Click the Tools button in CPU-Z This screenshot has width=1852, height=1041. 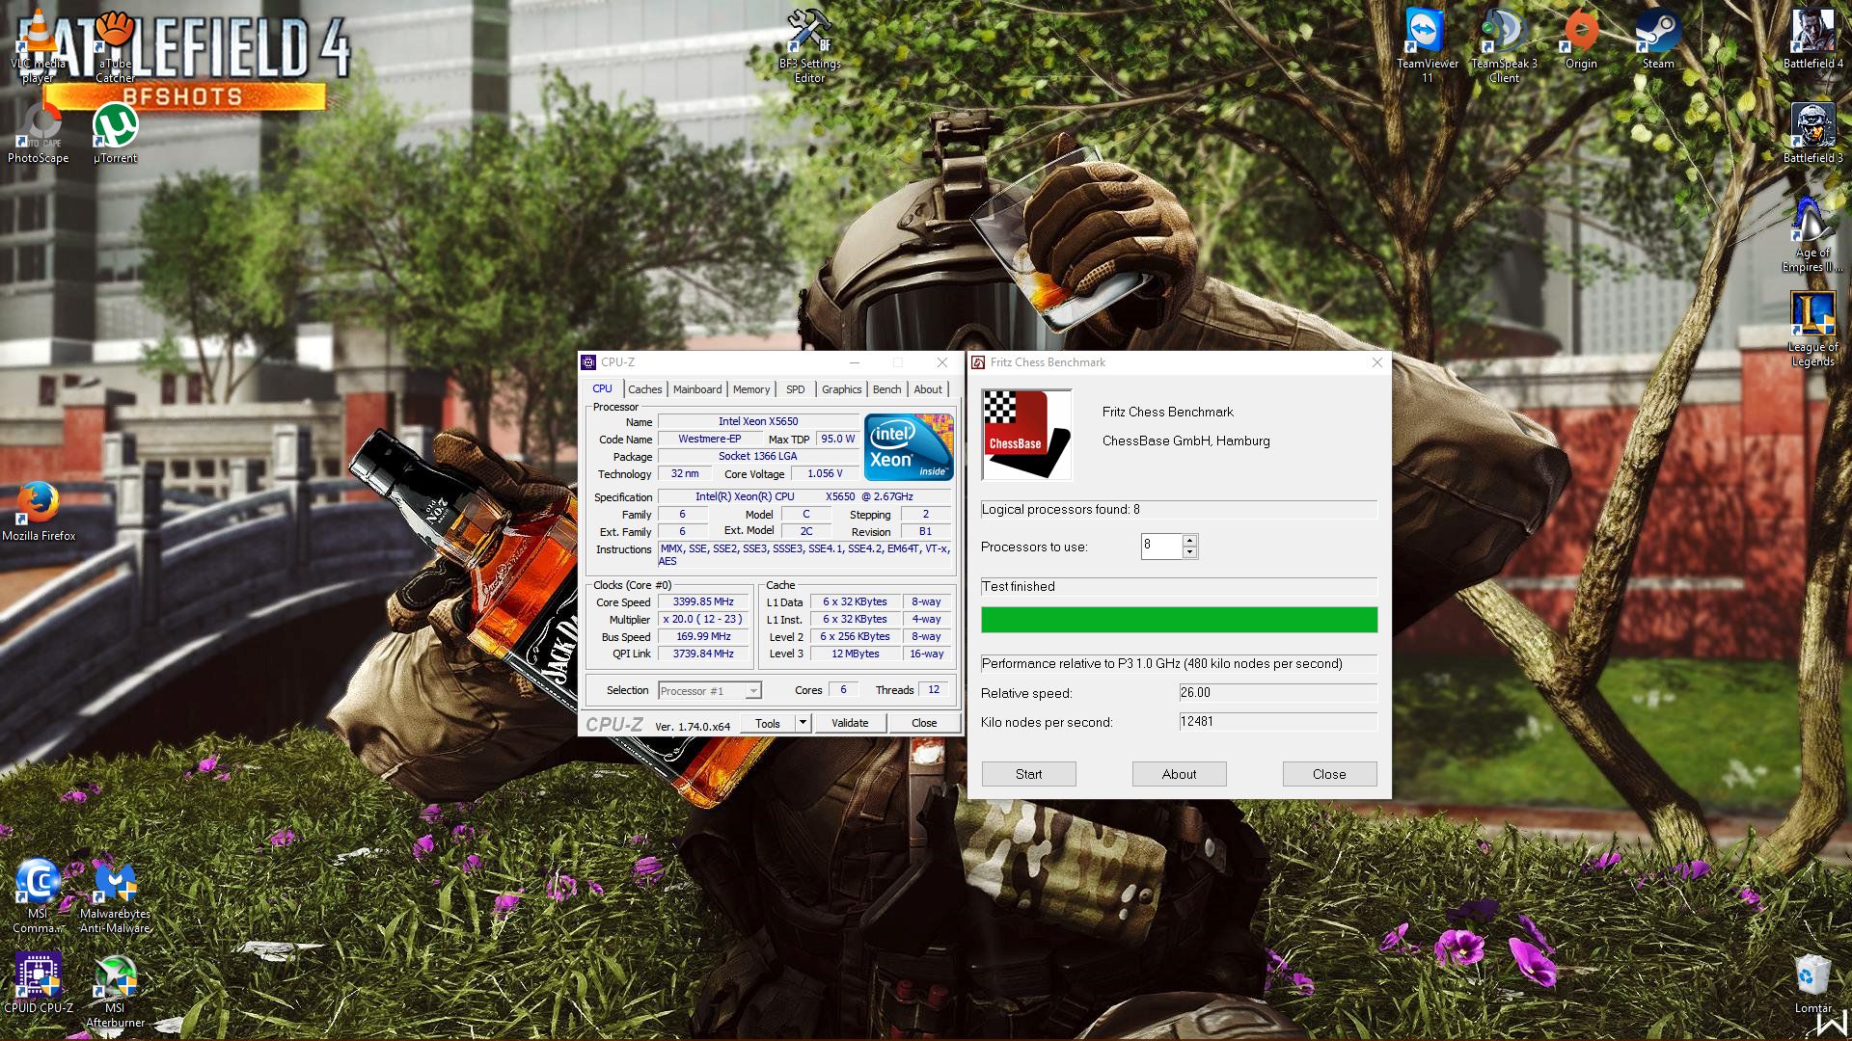tap(768, 723)
